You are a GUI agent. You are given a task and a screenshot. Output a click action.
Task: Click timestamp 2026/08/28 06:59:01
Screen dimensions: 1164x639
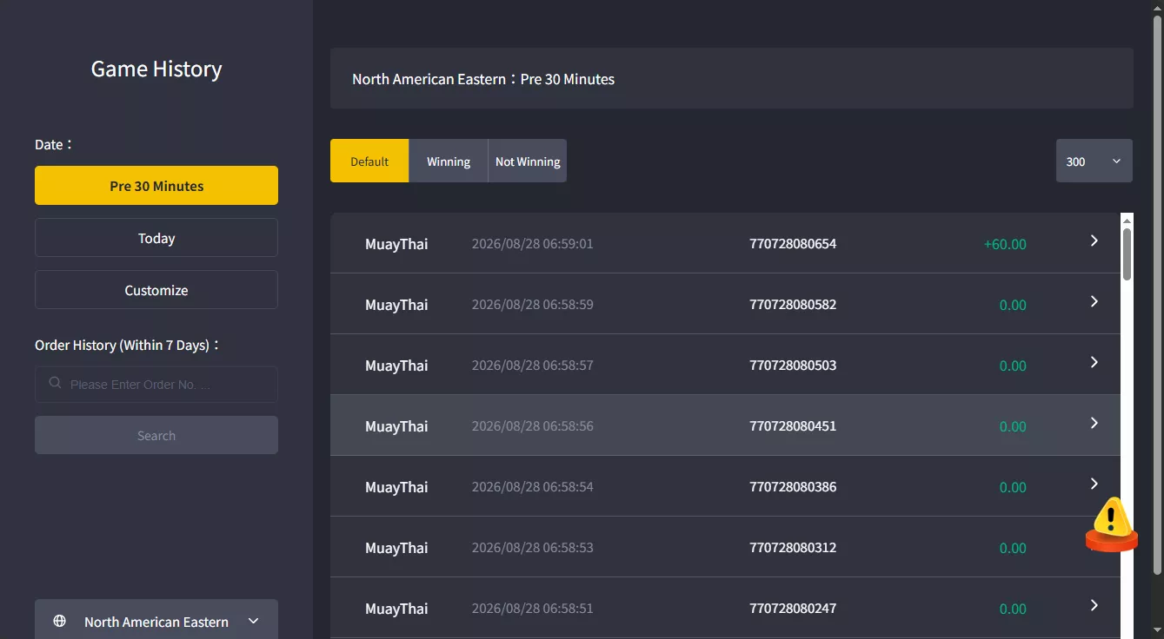point(532,244)
